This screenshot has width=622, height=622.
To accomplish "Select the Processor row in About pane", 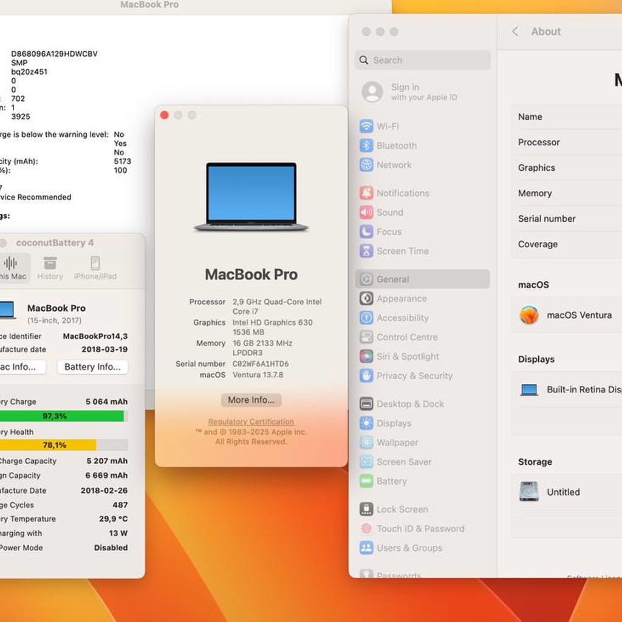I will point(568,142).
